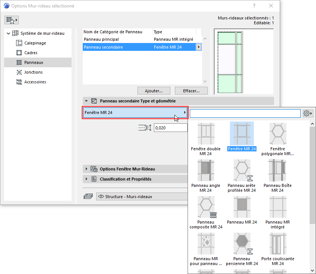Screen dimensions: 316x274
Task: Pick the Panneau composite MR 24 icon
Action: [207, 207]
